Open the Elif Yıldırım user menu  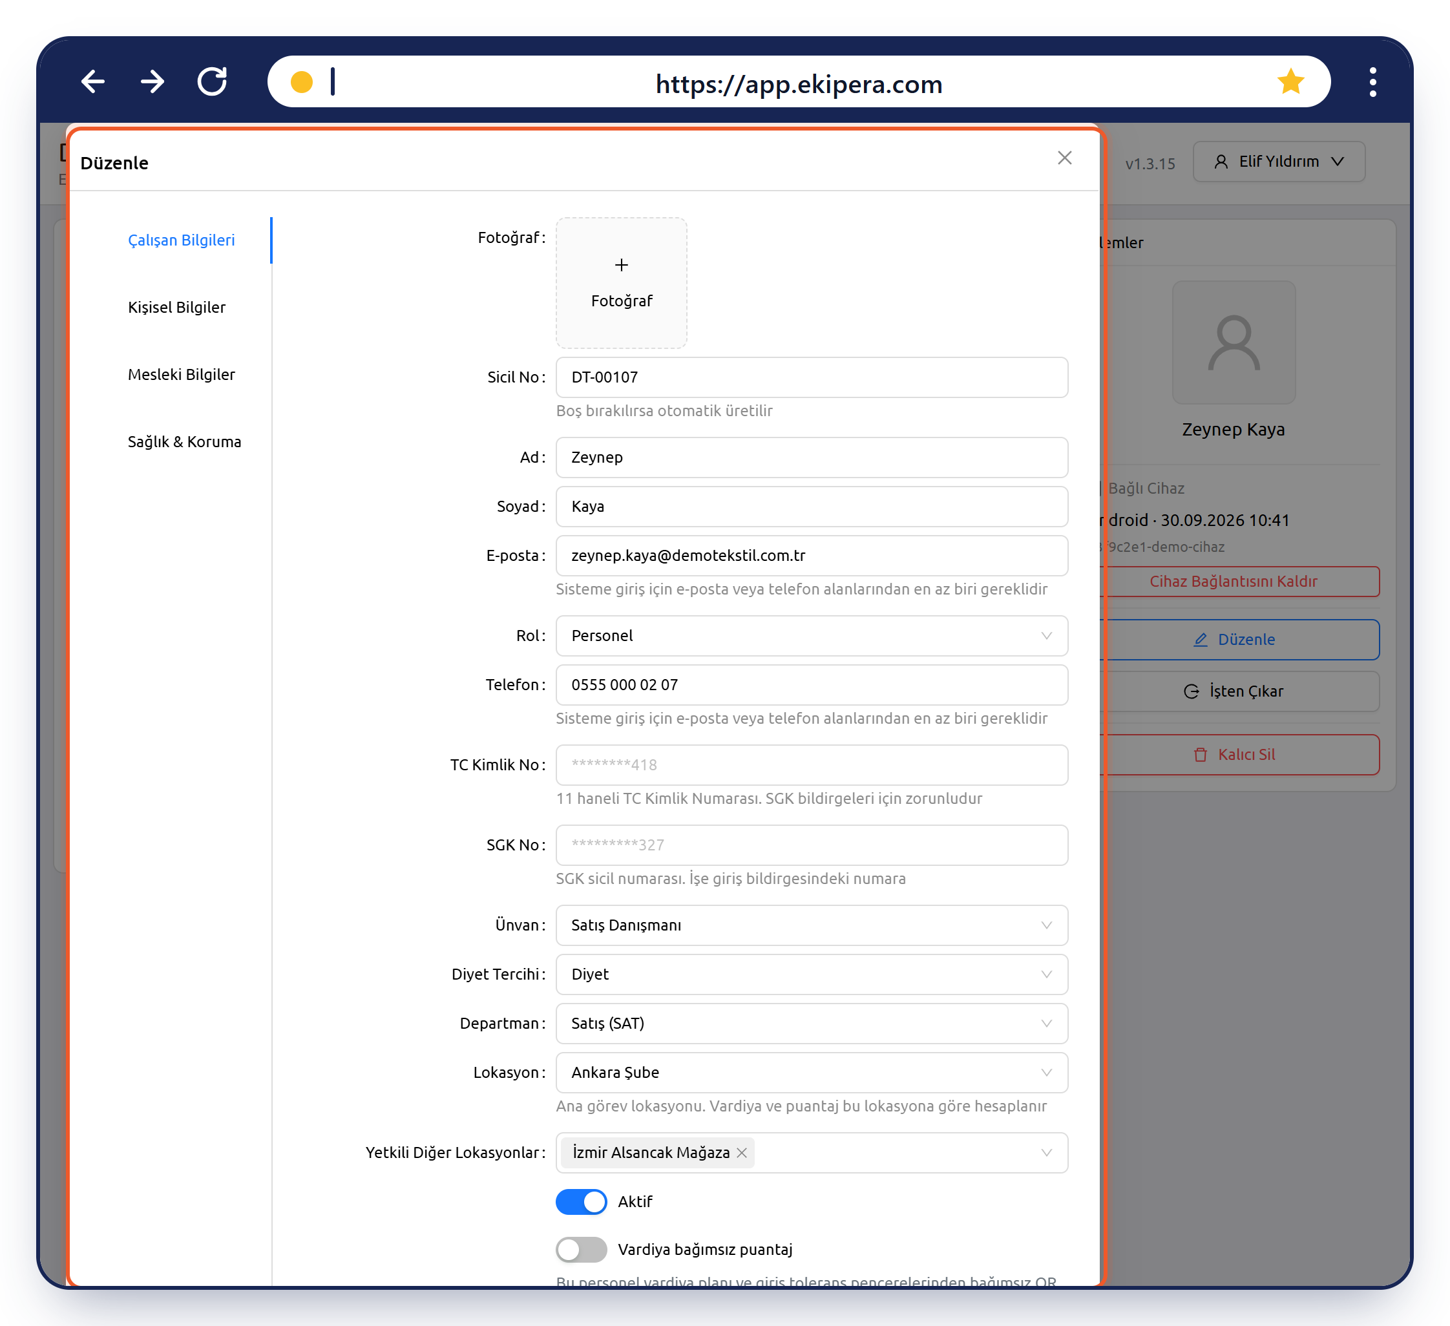click(x=1278, y=161)
